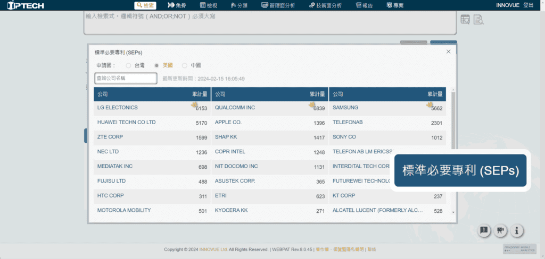
Task: Open the 分類 menu
Action: click(239, 5)
